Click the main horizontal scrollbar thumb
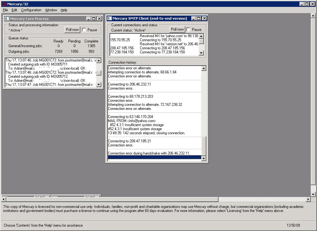Image resolution: width=317 pixels, height=231 pixels. tap(112, 199)
